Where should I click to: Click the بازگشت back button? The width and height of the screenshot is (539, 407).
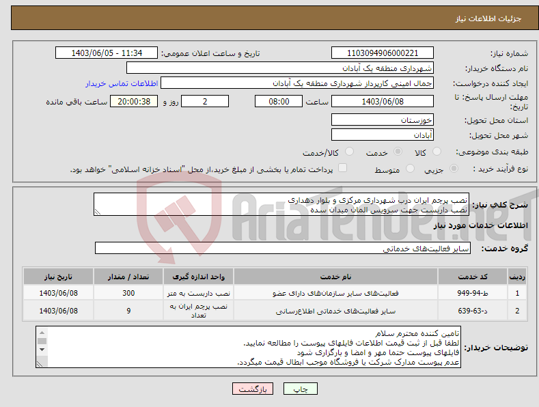[253, 389]
